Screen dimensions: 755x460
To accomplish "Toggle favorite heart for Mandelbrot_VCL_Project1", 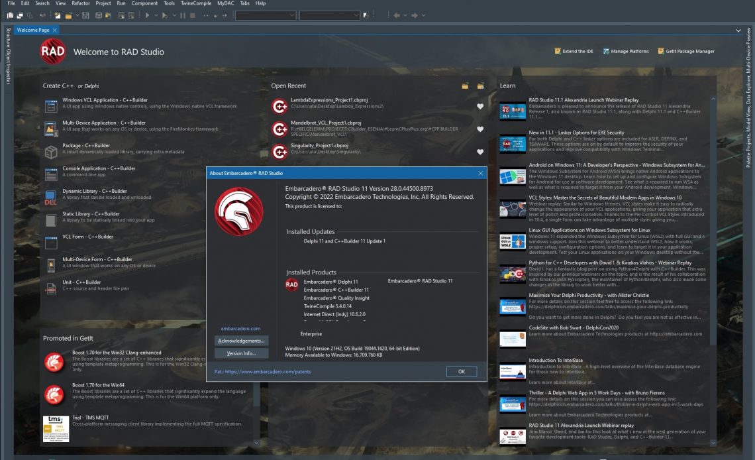I will pos(480,129).
